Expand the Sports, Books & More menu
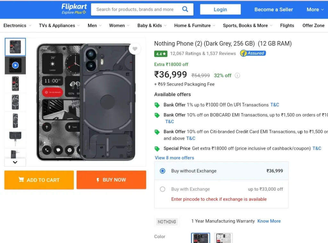 [248, 26]
